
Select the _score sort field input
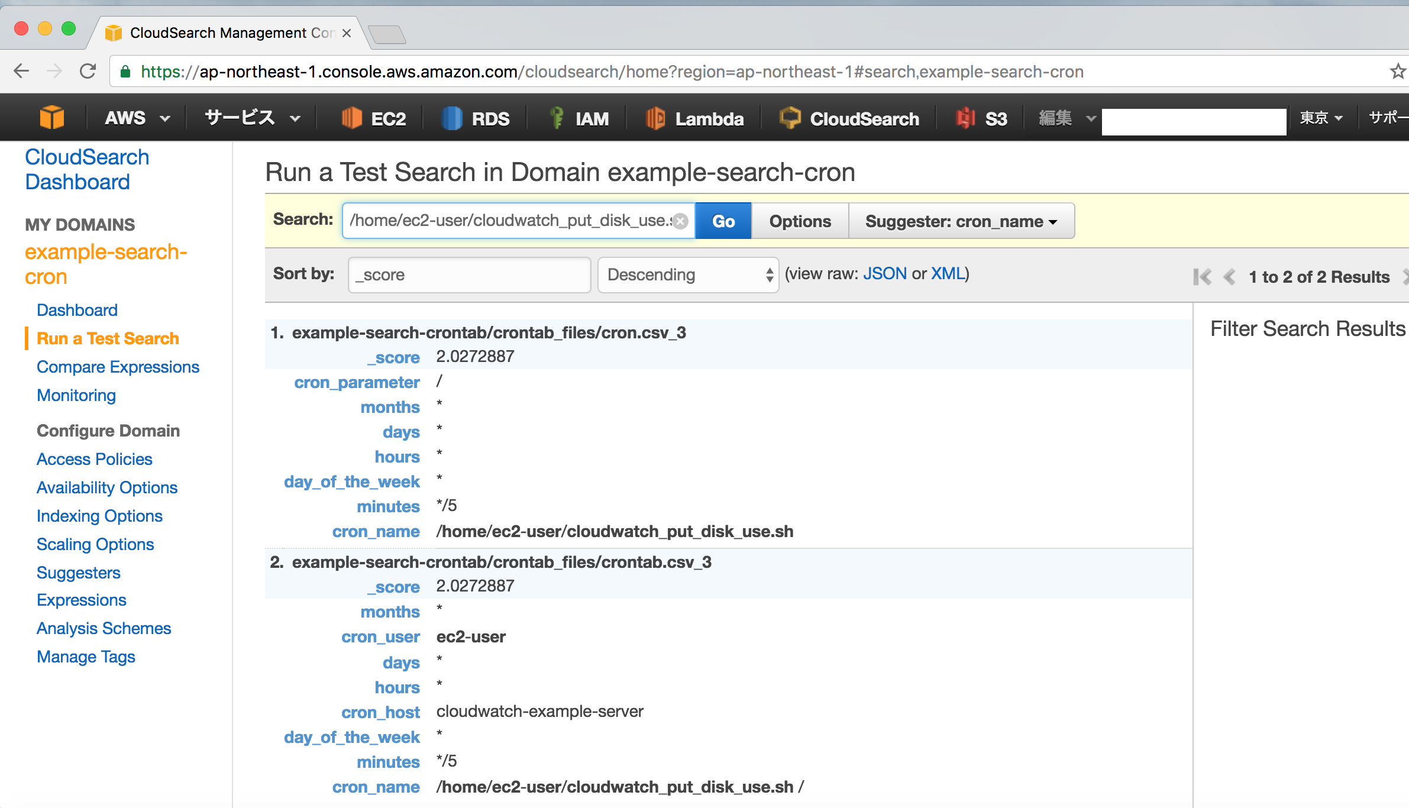tap(467, 274)
